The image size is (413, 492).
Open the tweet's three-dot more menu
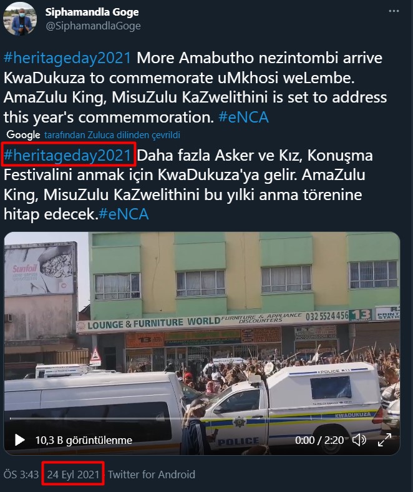click(x=394, y=11)
